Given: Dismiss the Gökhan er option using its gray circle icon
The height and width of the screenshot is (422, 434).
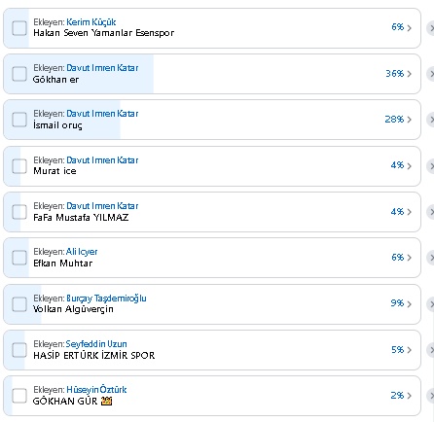Looking at the screenshot, I should 430,74.
